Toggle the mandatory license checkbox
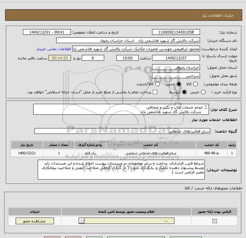 [214, 221]
